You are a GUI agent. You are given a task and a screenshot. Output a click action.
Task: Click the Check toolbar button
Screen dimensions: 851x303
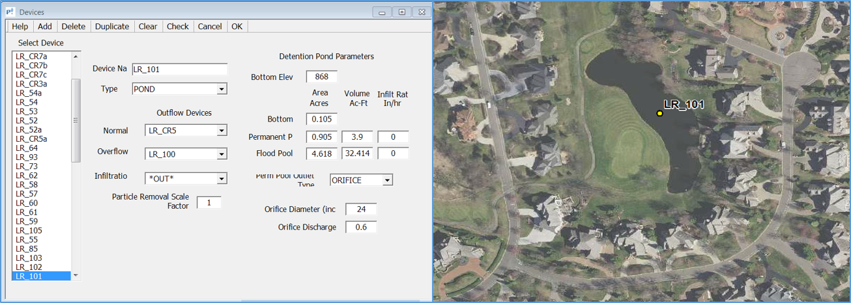177,27
